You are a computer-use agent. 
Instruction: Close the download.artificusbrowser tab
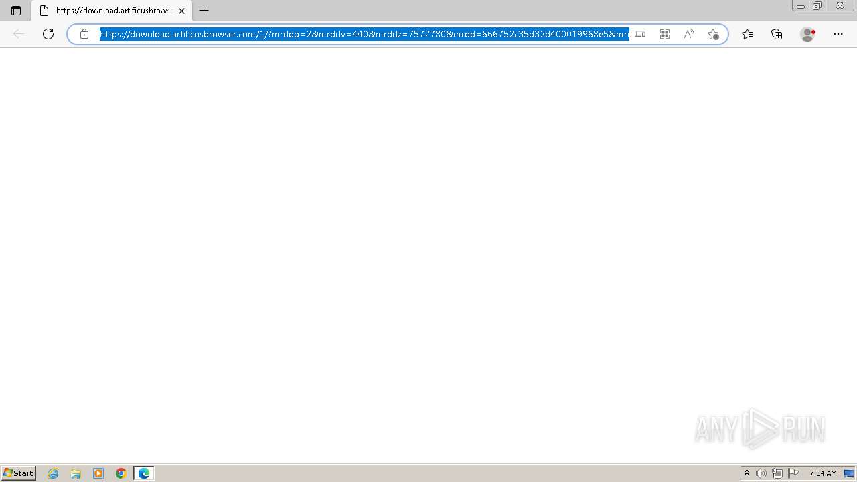(181, 11)
